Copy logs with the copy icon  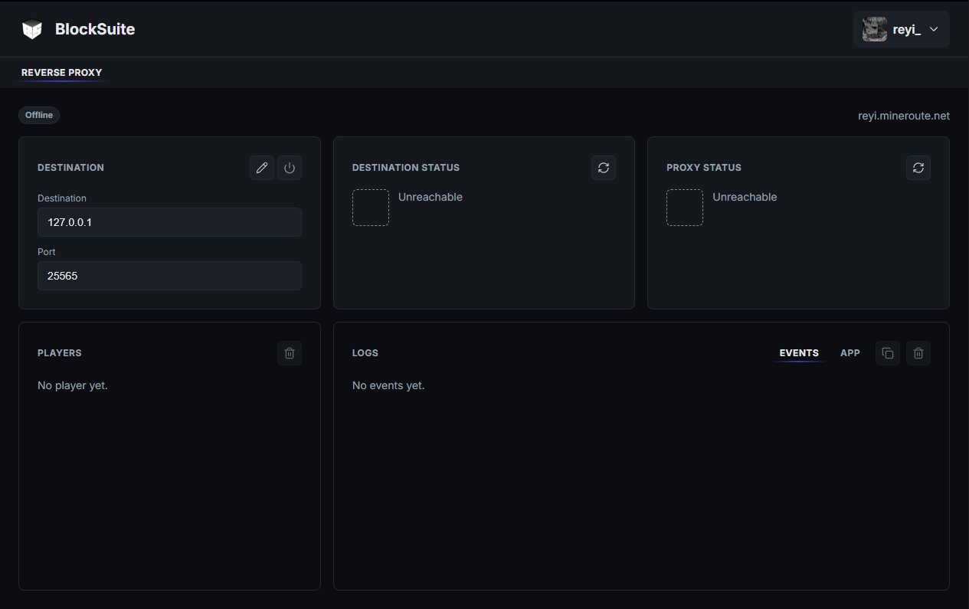pos(888,353)
